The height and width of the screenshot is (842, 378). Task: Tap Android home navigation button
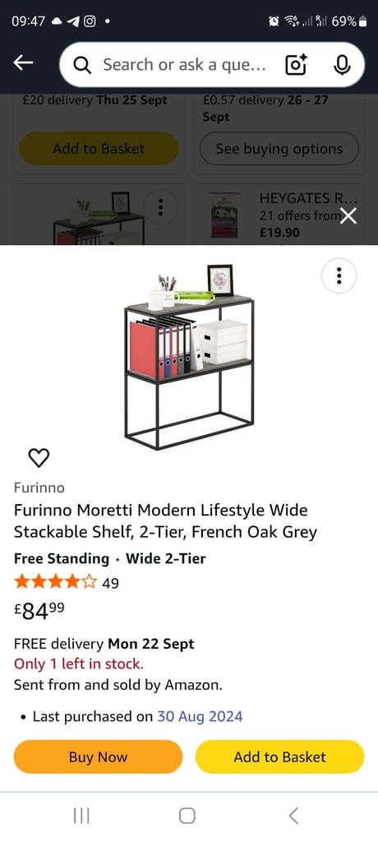click(x=187, y=817)
